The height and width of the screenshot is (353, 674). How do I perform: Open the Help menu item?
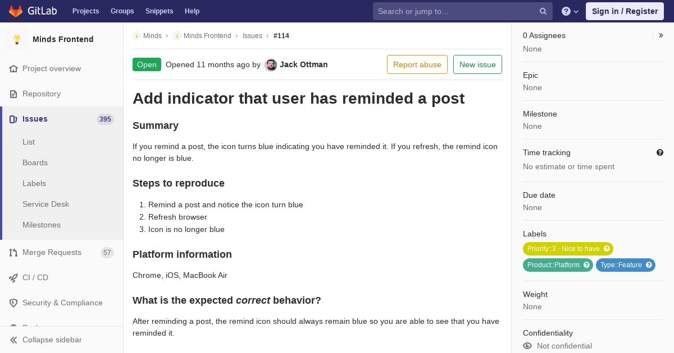tap(192, 11)
